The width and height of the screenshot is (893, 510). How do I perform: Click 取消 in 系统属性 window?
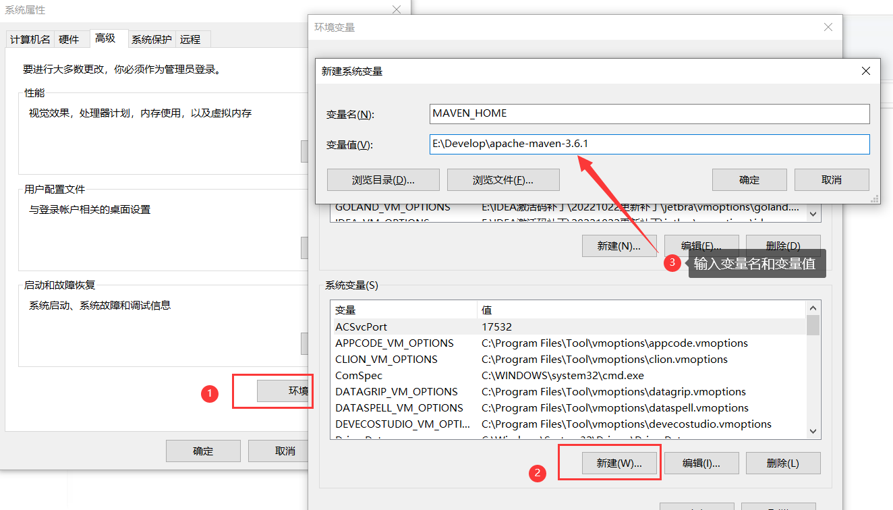pos(279,451)
